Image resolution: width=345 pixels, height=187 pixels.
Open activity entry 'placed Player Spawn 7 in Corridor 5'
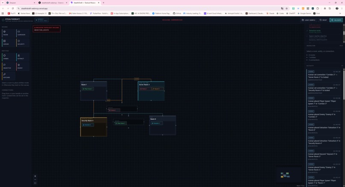click(x=324, y=102)
